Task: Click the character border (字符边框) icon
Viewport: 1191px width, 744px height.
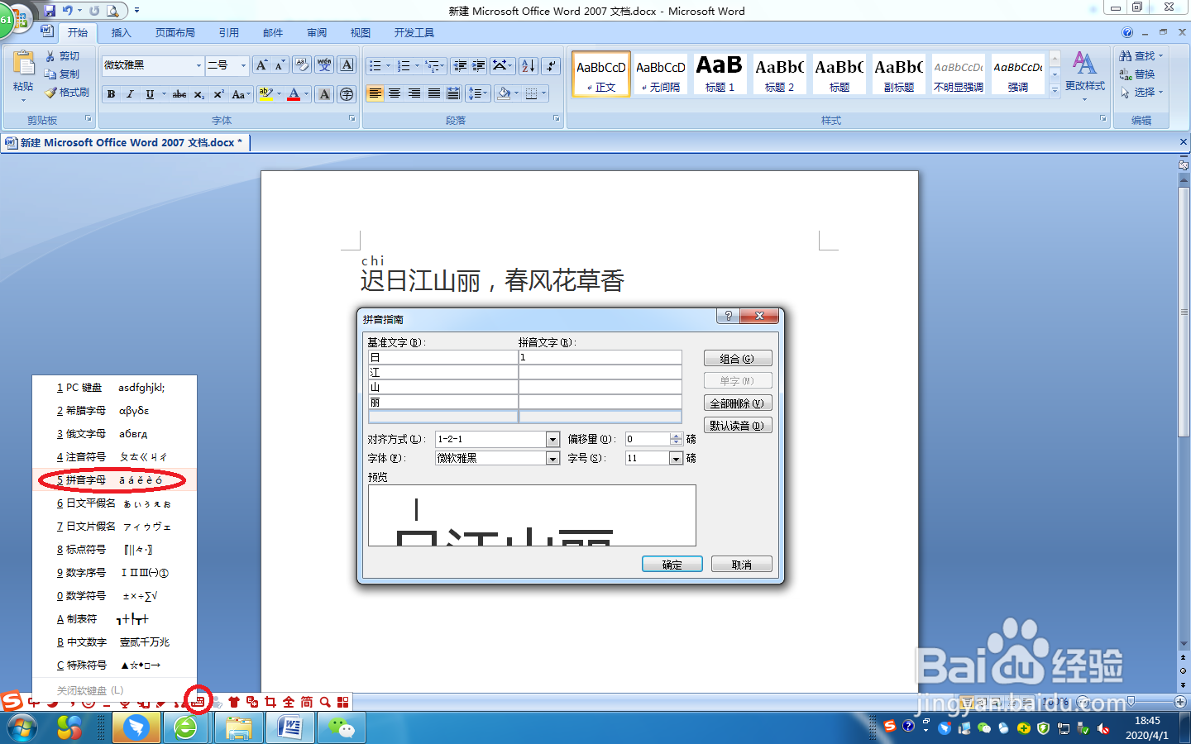Action: coord(346,64)
